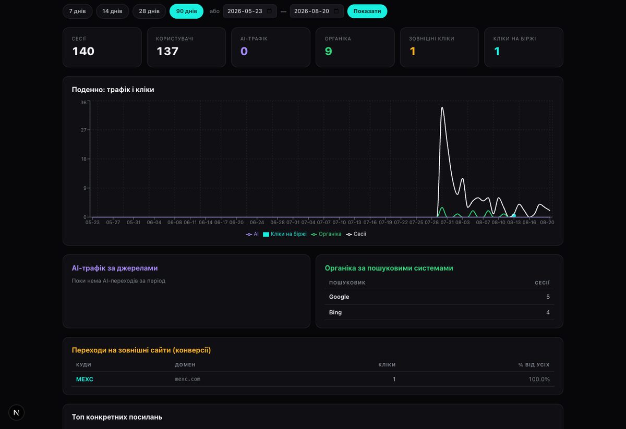Viewport: 626px width, 429px height.
Task: Click the 05-23 label on chart axis
Action: (x=92, y=223)
